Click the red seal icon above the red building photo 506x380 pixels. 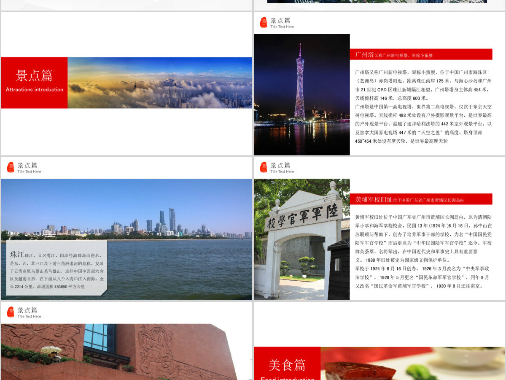(11, 312)
